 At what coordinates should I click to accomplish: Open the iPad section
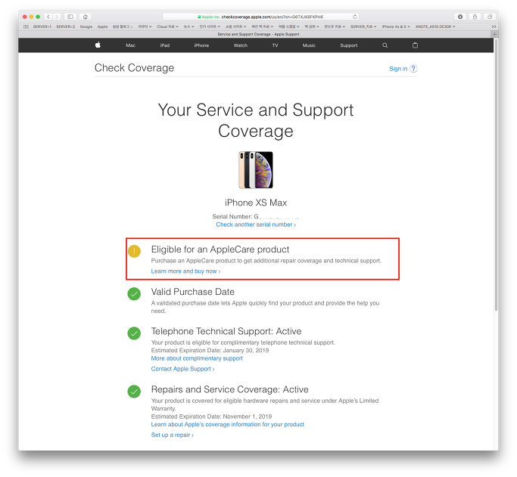click(x=165, y=45)
